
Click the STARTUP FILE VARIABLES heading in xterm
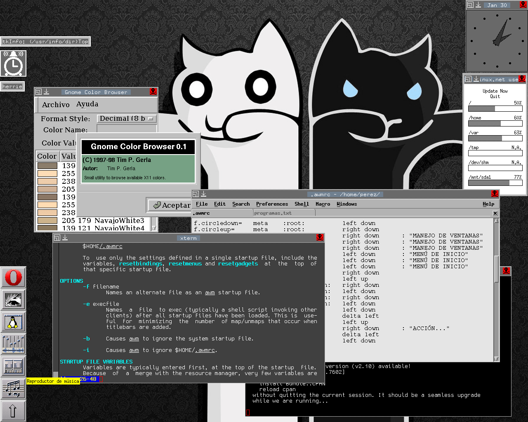(96, 361)
